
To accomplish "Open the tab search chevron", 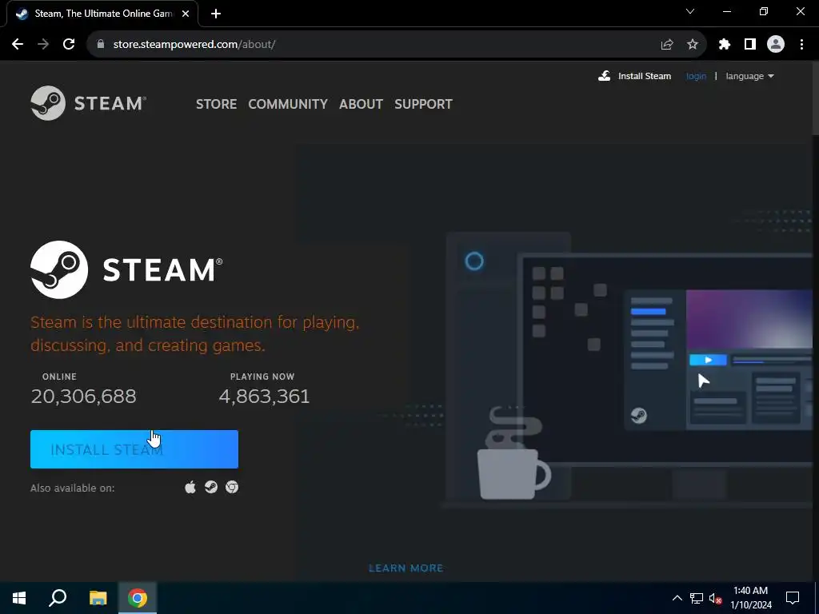I will [690, 11].
